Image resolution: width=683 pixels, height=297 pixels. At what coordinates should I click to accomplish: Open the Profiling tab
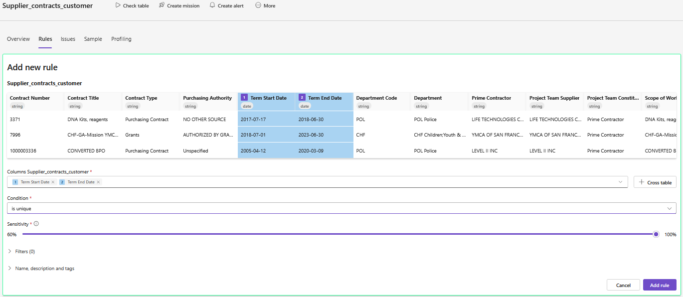point(121,39)
